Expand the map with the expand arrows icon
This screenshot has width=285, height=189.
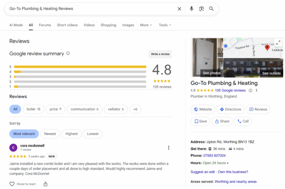[278, 43]
